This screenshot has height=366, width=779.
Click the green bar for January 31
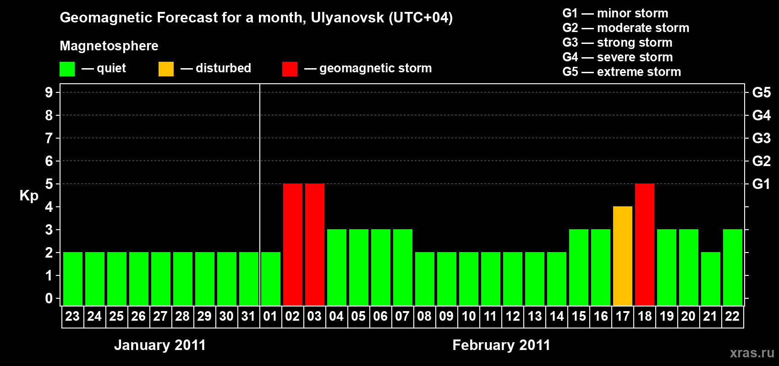[249, 279]
